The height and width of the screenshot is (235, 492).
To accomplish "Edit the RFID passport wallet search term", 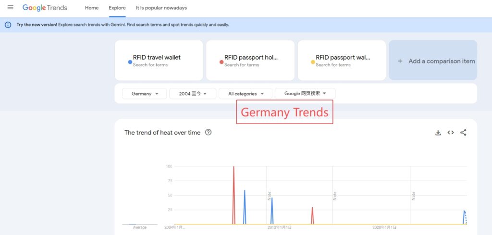I will tap(343, 58).
